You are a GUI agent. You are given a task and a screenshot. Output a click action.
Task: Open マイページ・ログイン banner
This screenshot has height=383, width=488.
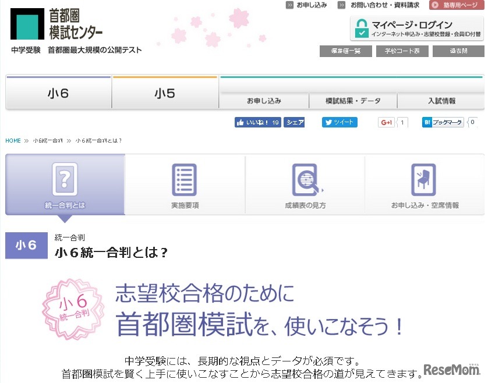coord(417,29)
